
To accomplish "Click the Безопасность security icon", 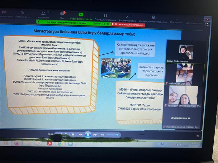I will pyautogui.click(x=22, y=14).
